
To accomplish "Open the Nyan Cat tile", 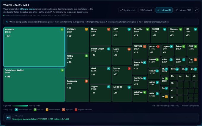I will pyautogui.click(x=141, y=35).
